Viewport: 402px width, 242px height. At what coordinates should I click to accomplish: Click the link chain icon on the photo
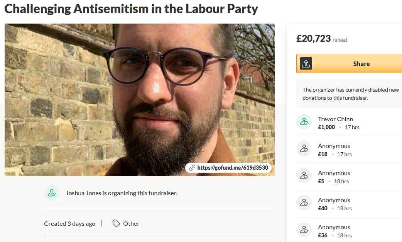click(x=192, y=168)
